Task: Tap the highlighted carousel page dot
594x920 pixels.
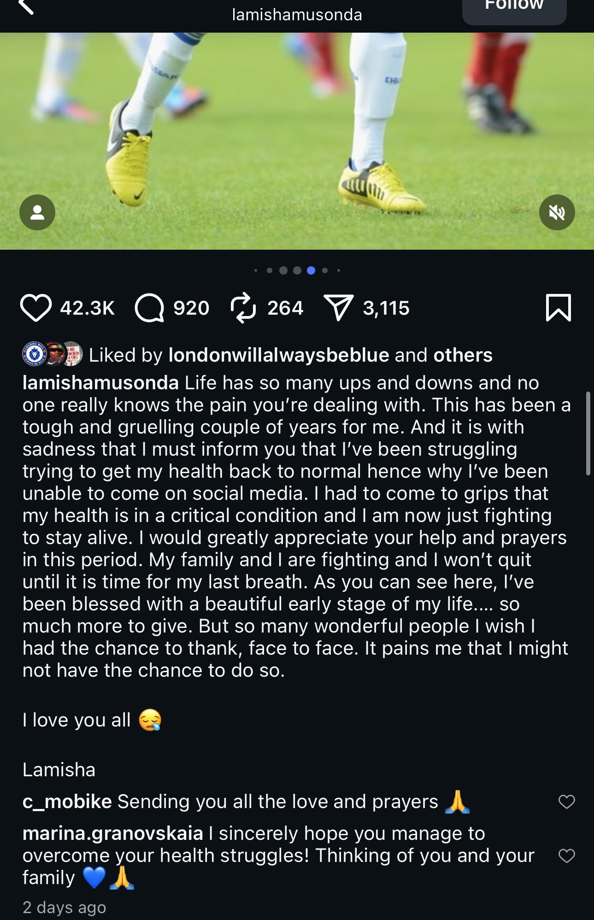Action: [x=311, y=270]
